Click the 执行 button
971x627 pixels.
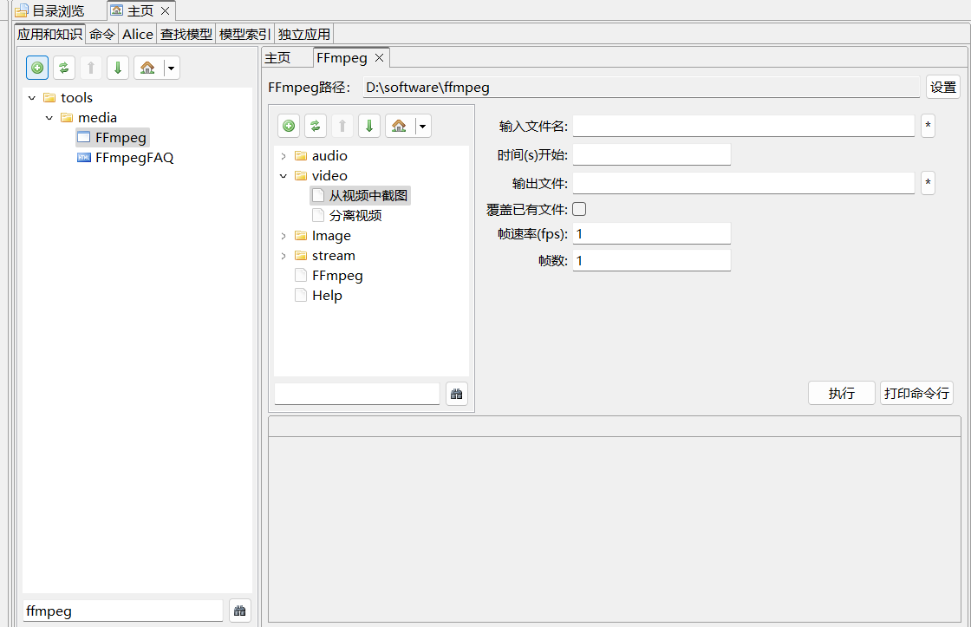(842, 394)
